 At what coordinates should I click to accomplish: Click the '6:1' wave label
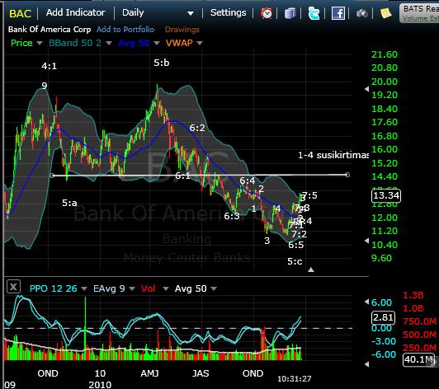pyautogui.click(x=182, y=176)
